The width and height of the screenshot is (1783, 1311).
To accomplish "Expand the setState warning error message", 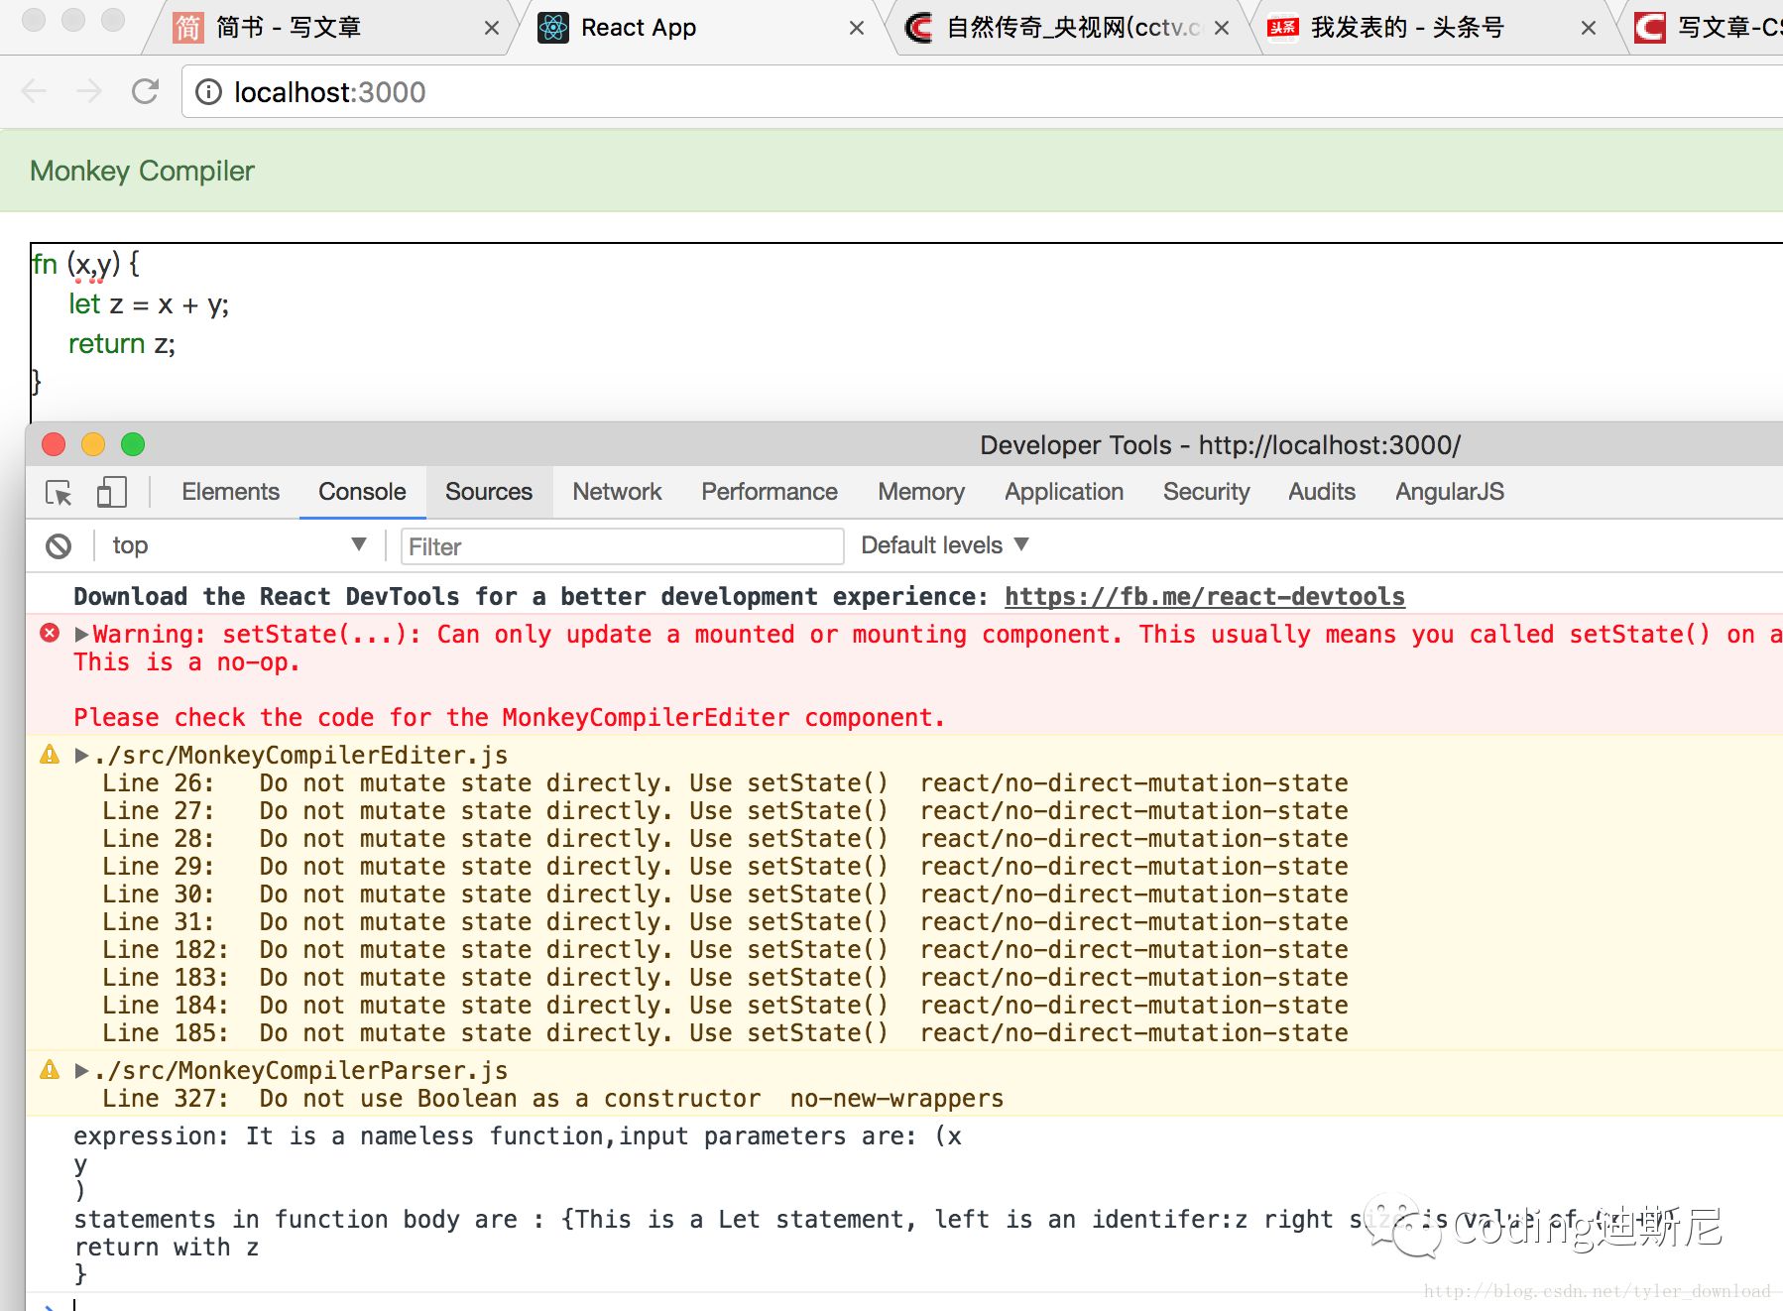I will pyautogui.click(x=82, y=634).
